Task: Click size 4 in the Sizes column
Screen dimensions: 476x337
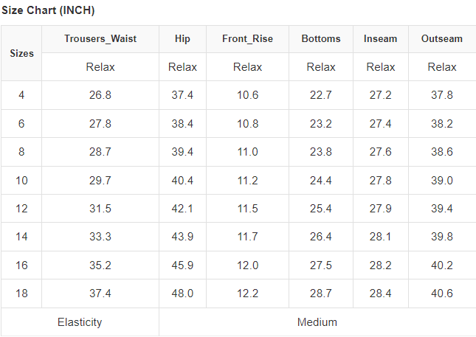Action: click(21, 95)
